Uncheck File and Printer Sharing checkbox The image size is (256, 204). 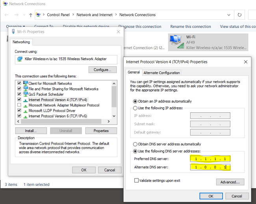[x=19, y=88]
